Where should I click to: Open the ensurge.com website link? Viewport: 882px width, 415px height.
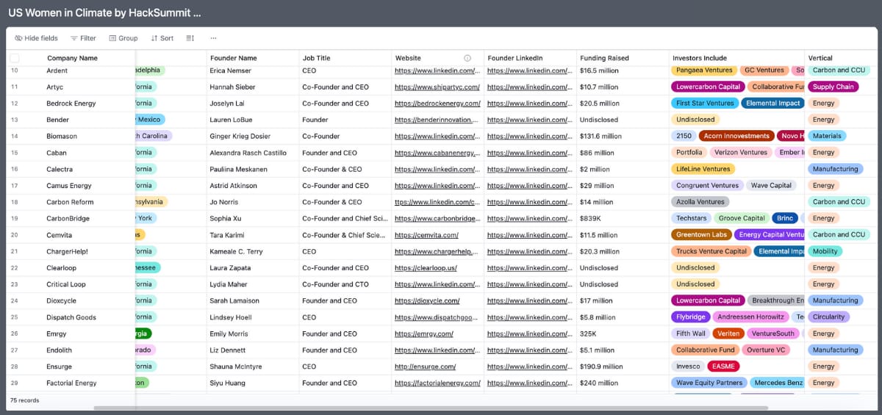coord(425,367)
